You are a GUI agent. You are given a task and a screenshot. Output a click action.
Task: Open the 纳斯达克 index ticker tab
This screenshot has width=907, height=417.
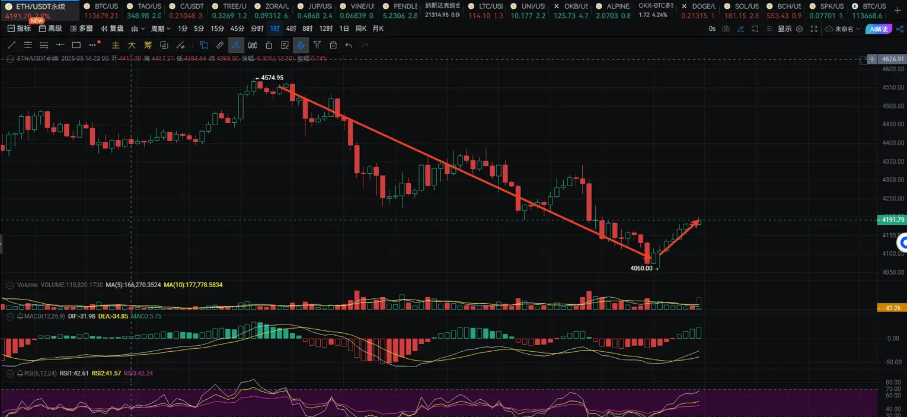(441, 10)
